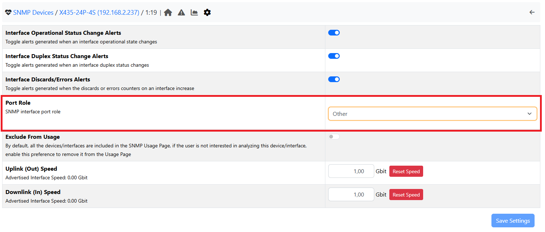
Task: Open the device home icon
Action: tap(168, 13)
